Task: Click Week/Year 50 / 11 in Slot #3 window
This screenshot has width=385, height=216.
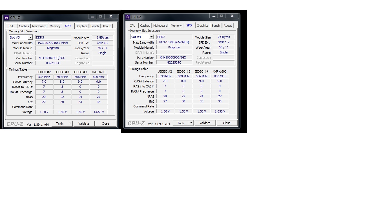Action: coord(103,48)
